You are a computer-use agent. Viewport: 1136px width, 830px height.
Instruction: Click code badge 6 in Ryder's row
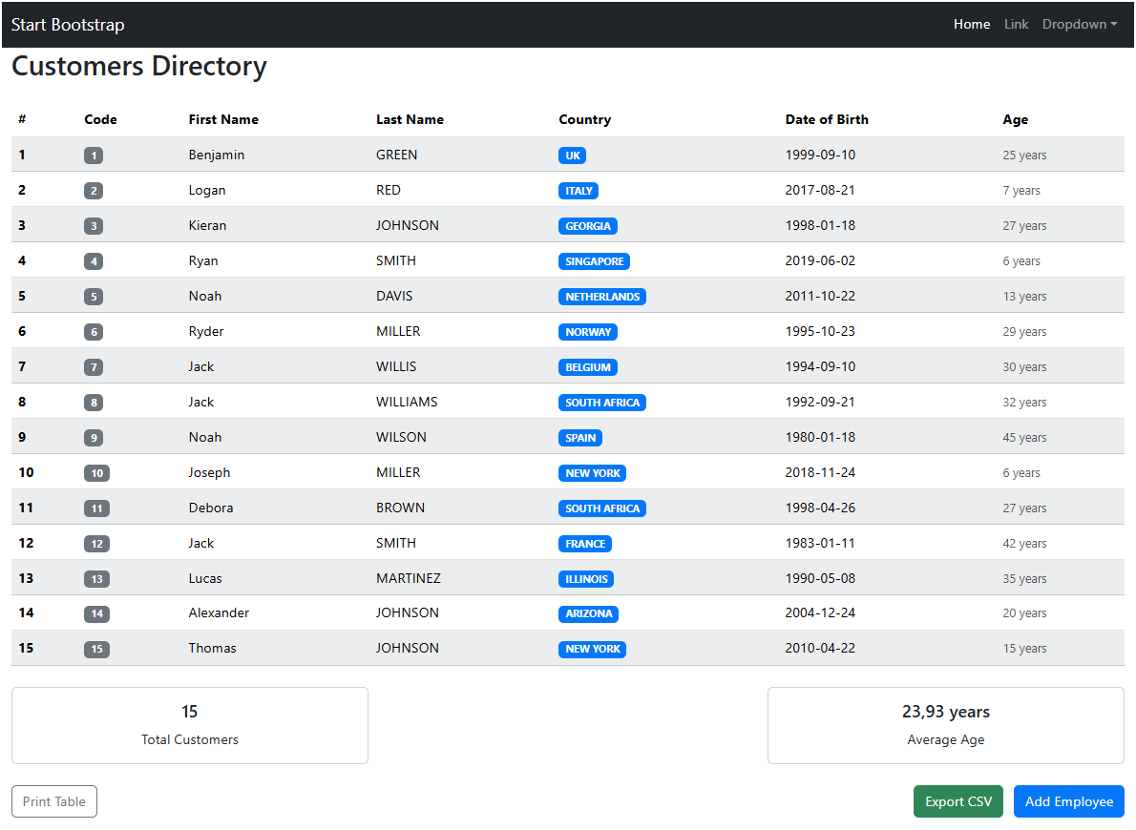[94, 332]
